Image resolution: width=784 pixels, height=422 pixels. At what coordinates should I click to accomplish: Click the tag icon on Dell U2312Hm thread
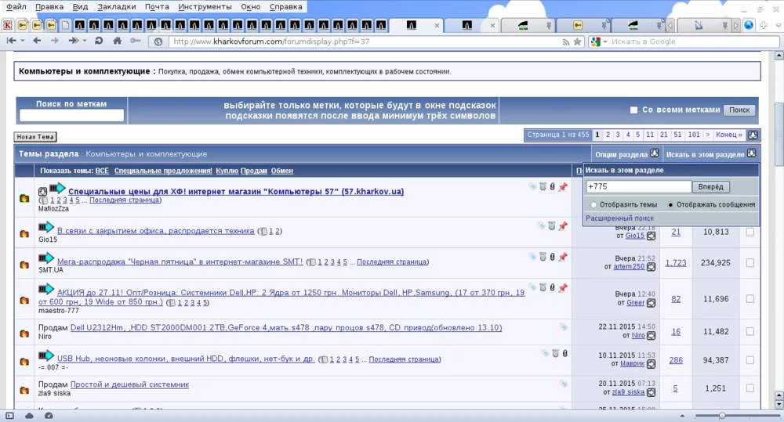563,327
